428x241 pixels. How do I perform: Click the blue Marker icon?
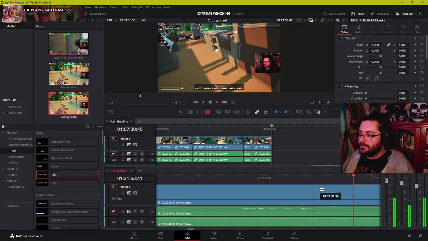pyautogui.click(x=285, y=112)
